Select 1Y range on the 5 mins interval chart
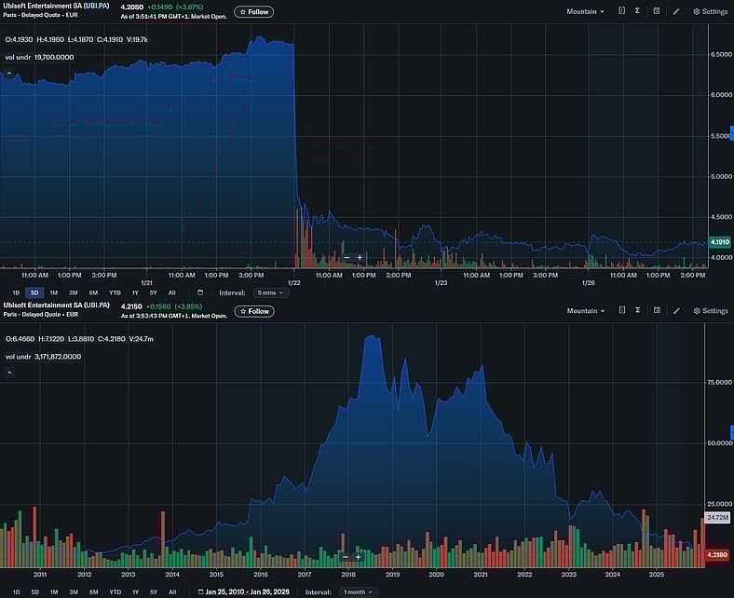This screenshot has width=734, height=598. (135, 292)
